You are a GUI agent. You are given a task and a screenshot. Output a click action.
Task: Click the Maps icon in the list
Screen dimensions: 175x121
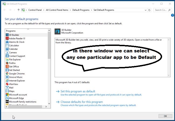[x=7, y=91]
